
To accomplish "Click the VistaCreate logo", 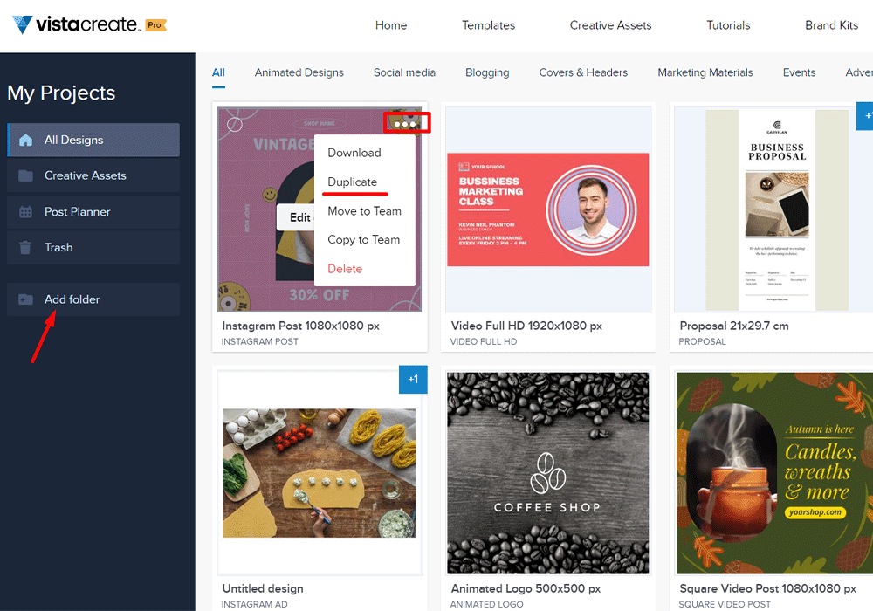I will [x=76, y=24].
